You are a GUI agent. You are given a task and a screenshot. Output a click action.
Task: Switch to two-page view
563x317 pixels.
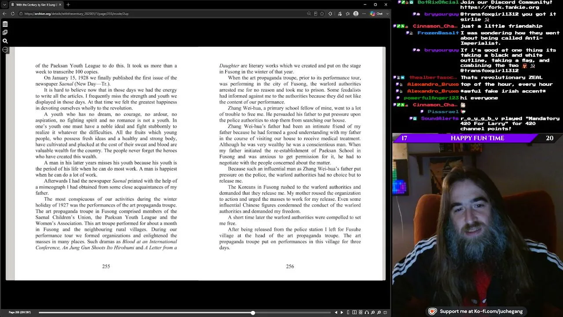click(x=355, y=313)
